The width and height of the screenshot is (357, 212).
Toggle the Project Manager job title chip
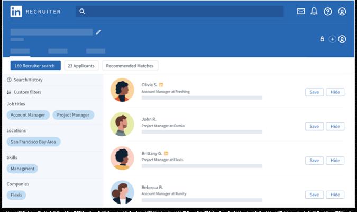(73, 115)
